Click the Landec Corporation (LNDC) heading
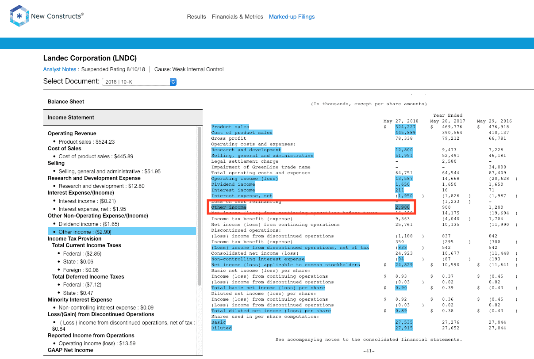The width and height of the screenshot is (534, 359). [90, 58]
